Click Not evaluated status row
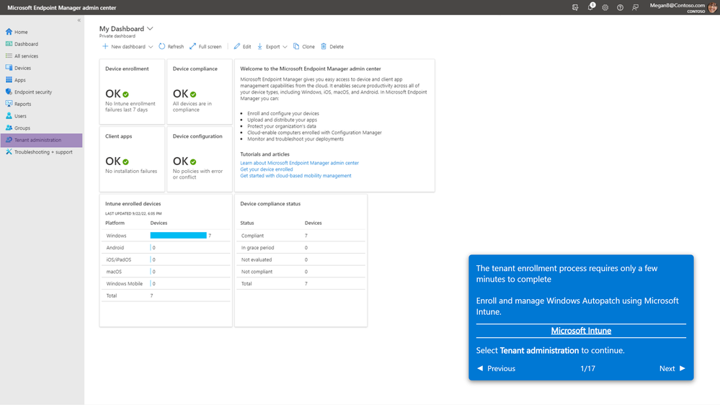 click(x=301, y=259)
